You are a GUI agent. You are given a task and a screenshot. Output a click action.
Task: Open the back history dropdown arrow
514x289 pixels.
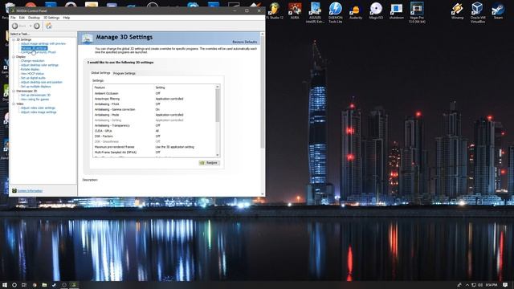point(31,26)
